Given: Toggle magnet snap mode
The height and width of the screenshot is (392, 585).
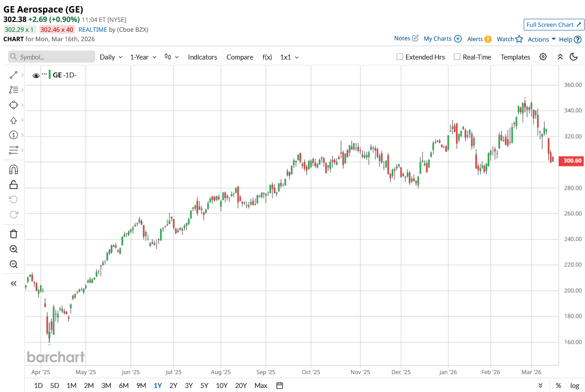Looking at the screenshot, I should click(x=13, y=170).
